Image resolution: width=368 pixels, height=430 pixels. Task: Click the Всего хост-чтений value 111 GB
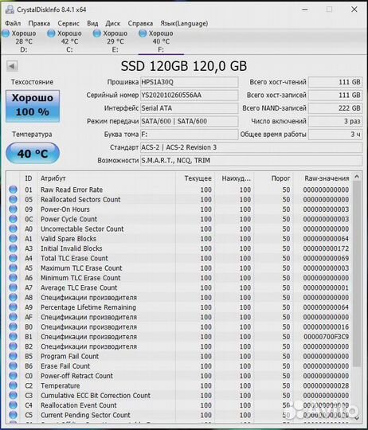(335, 82)
